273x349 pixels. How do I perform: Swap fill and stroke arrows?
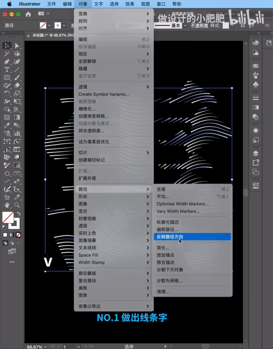[19, 214]
